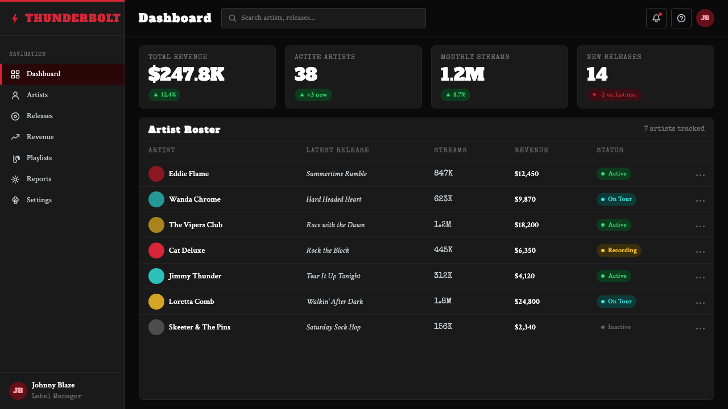Click Loretta Comb's yellow avatar circle
This screenshot has width=728, height=409.
pyautogui.click(x=156, y=302)
